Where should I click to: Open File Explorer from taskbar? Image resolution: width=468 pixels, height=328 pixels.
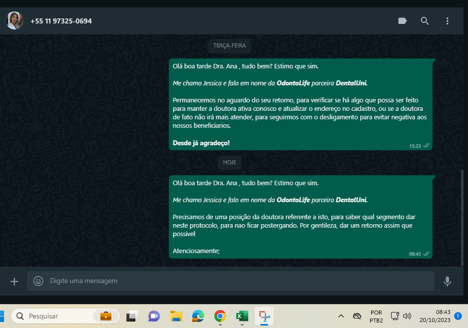(176, 316)
